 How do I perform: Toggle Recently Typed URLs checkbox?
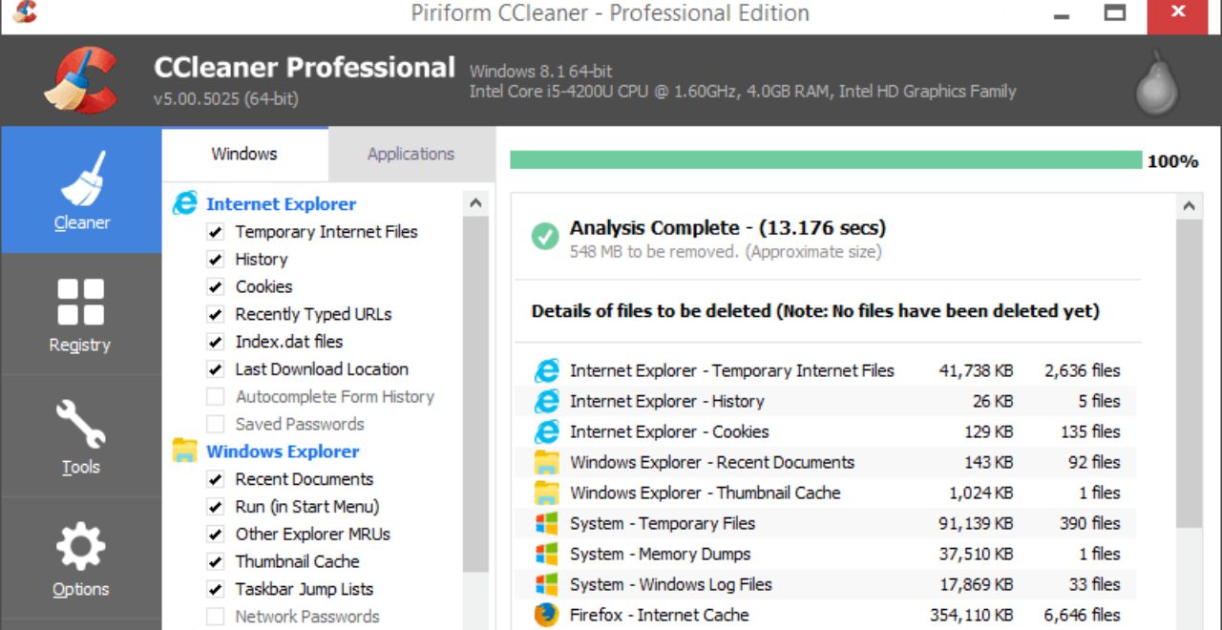click(216, 314)
